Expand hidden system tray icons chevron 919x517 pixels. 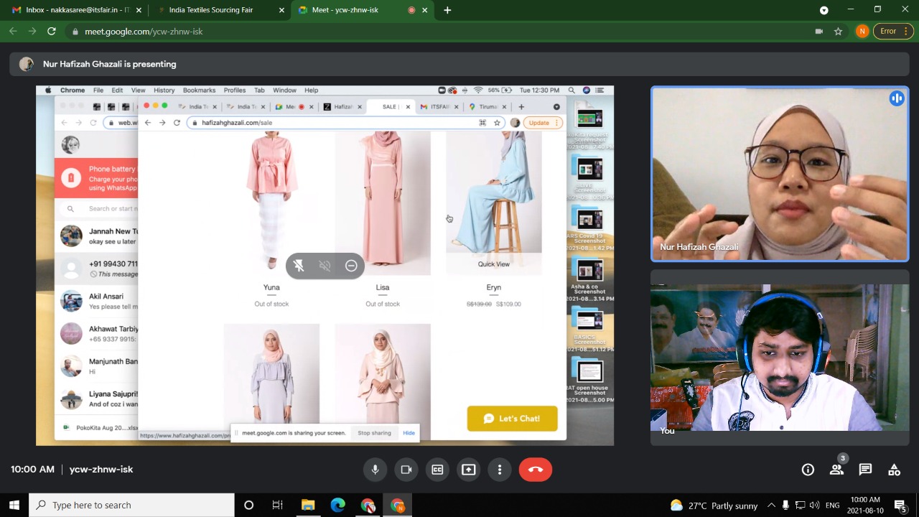(x=771, y=506)
